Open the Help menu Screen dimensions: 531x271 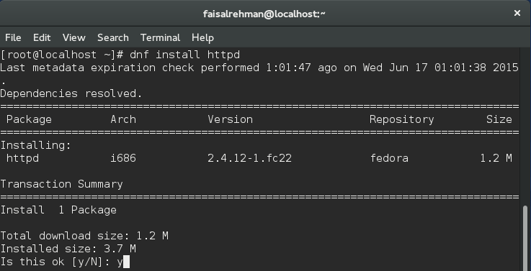[x=202, y=37]
